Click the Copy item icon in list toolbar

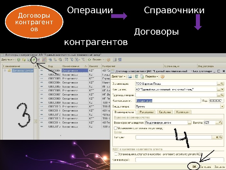pyautogui.click(x=29, y=60)
